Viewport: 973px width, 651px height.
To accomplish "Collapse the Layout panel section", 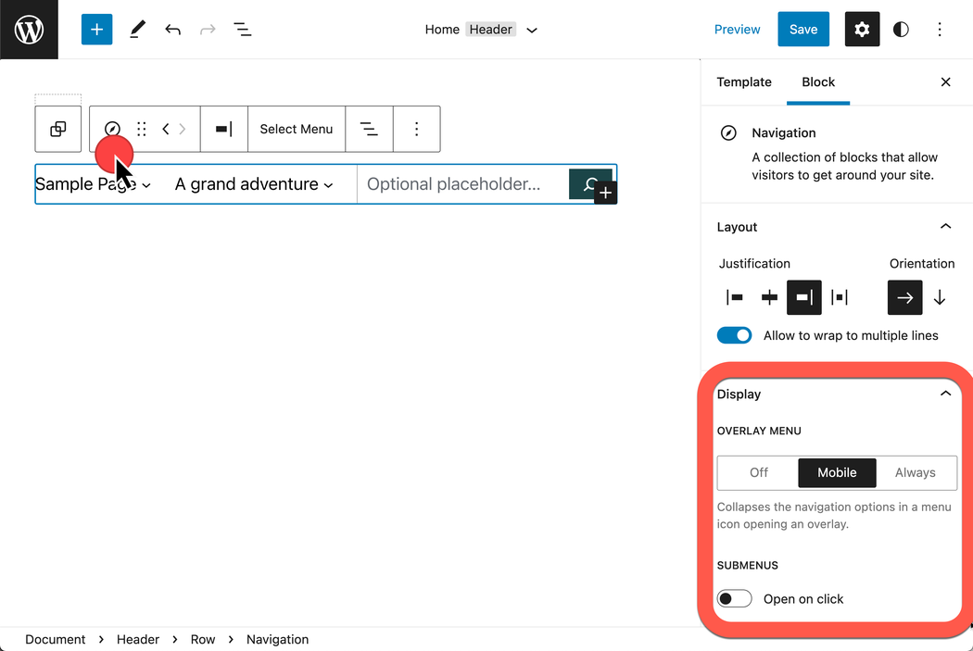I will coord(945,227).
